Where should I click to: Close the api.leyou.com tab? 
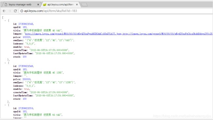pyautogui.click(x=77, y=5)
